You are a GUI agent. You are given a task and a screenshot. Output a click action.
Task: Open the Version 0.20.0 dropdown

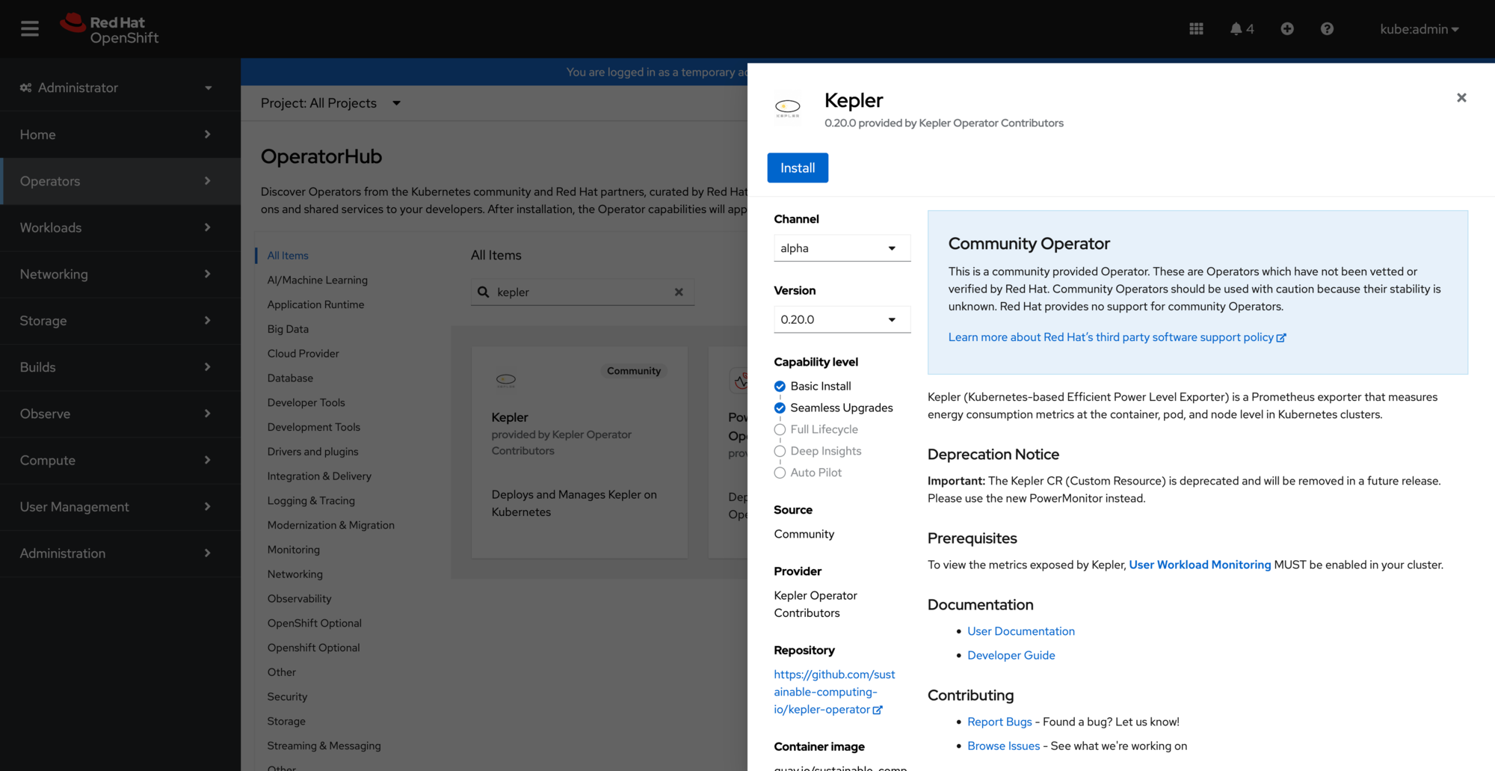842,319
